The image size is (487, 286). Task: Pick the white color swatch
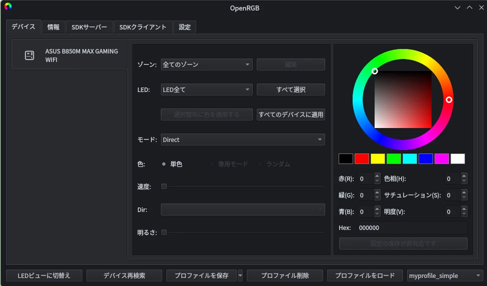[x=458, y=159]
